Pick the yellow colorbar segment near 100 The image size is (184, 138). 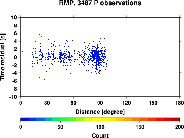pos(100,120)
